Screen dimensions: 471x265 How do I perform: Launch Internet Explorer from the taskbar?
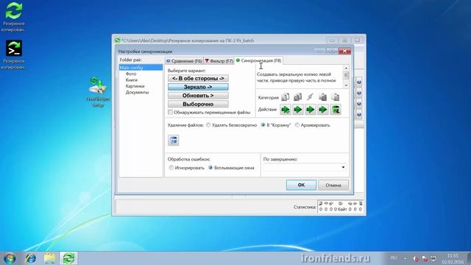pos(31,258)
